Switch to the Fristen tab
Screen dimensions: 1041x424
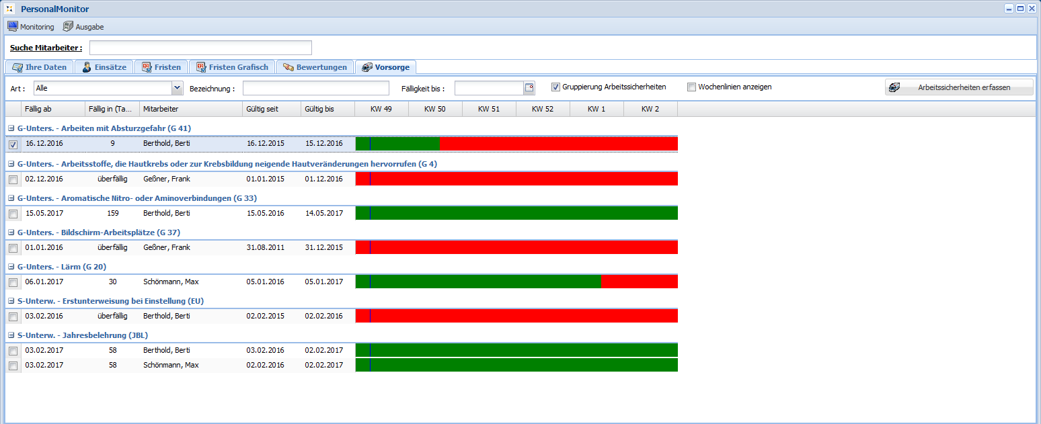tap(161, 67)
